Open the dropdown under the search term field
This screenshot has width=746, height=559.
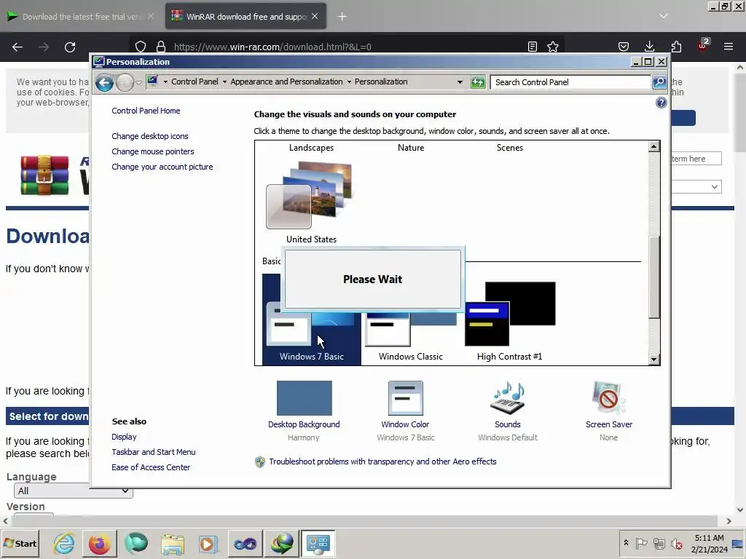click(696, 187)
